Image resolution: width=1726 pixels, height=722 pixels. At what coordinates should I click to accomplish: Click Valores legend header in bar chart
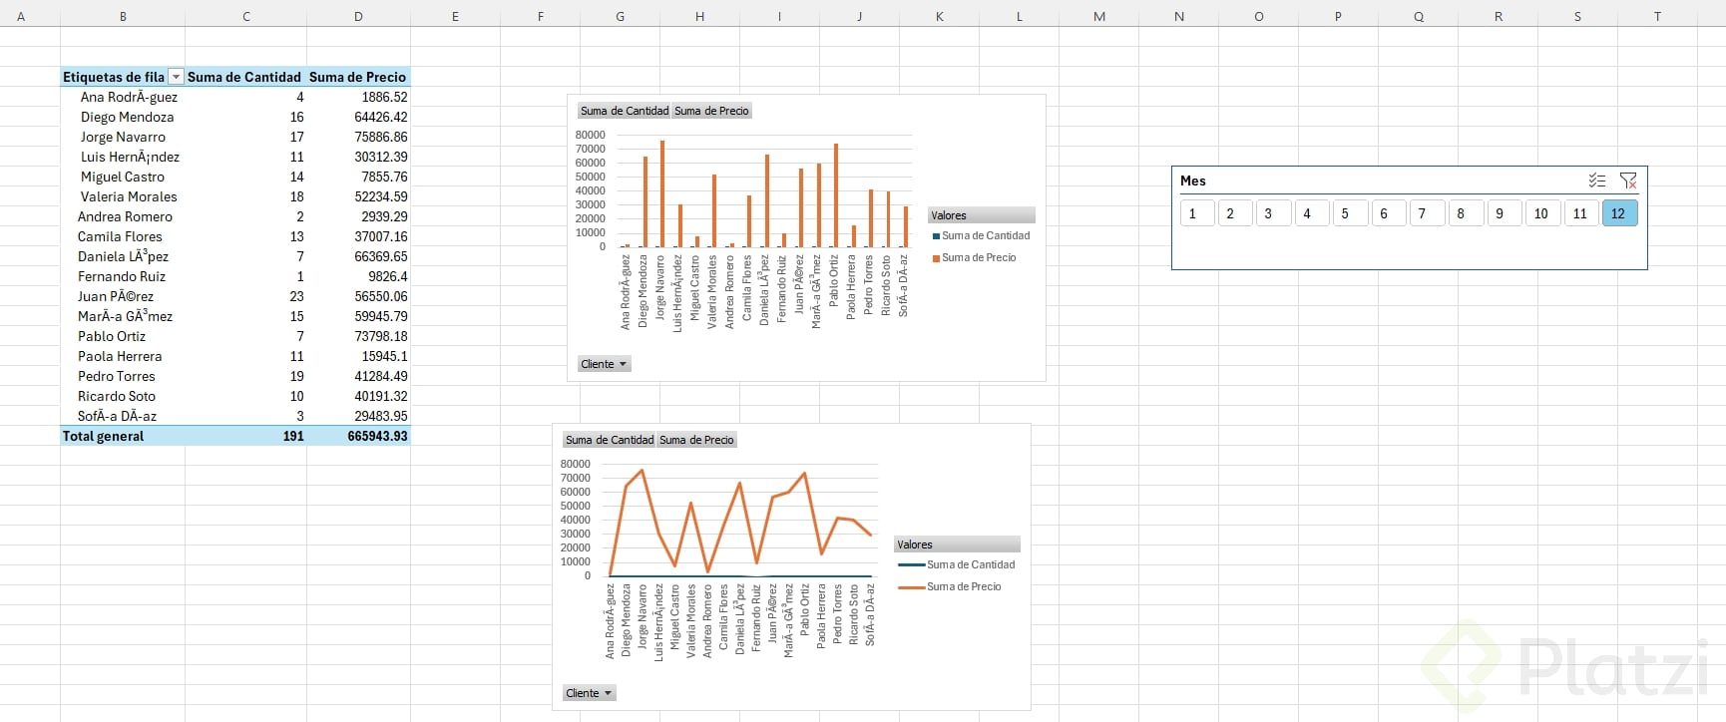tap(982, 215)
